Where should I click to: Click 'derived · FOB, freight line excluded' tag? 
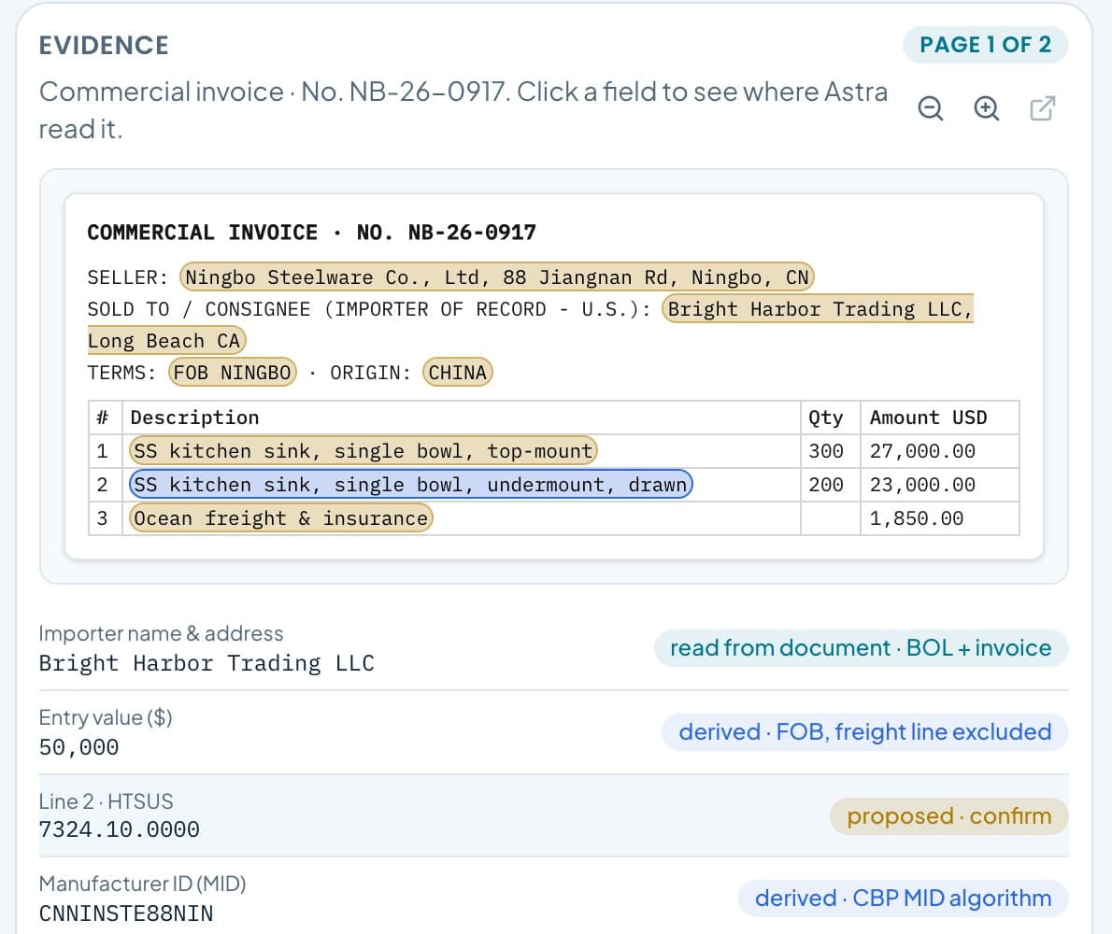point(865,731)
